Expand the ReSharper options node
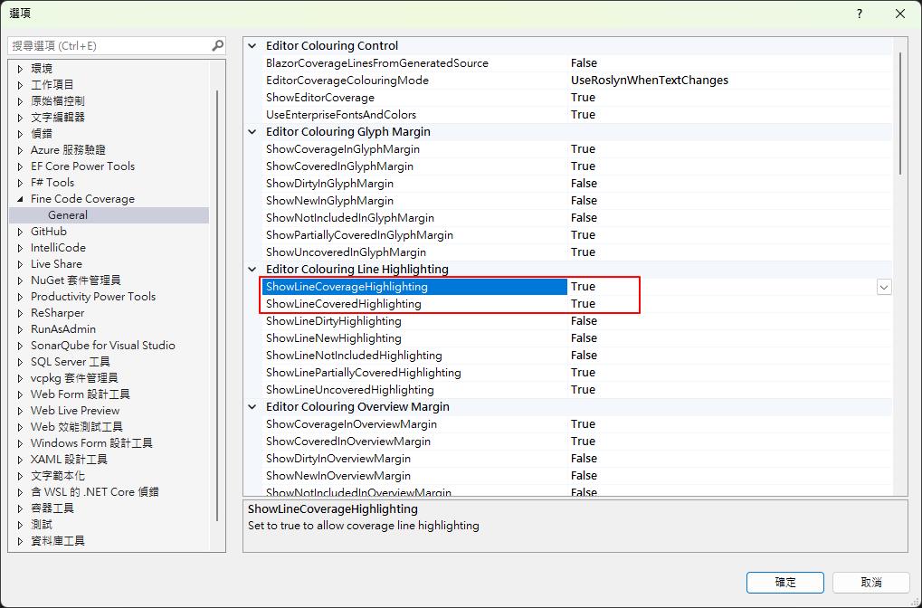922x608 pixels. pos(20,313)
